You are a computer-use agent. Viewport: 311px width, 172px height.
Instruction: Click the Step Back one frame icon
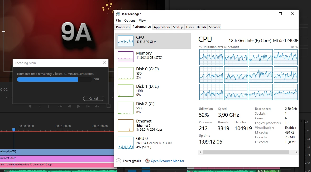tap(69, 106)
